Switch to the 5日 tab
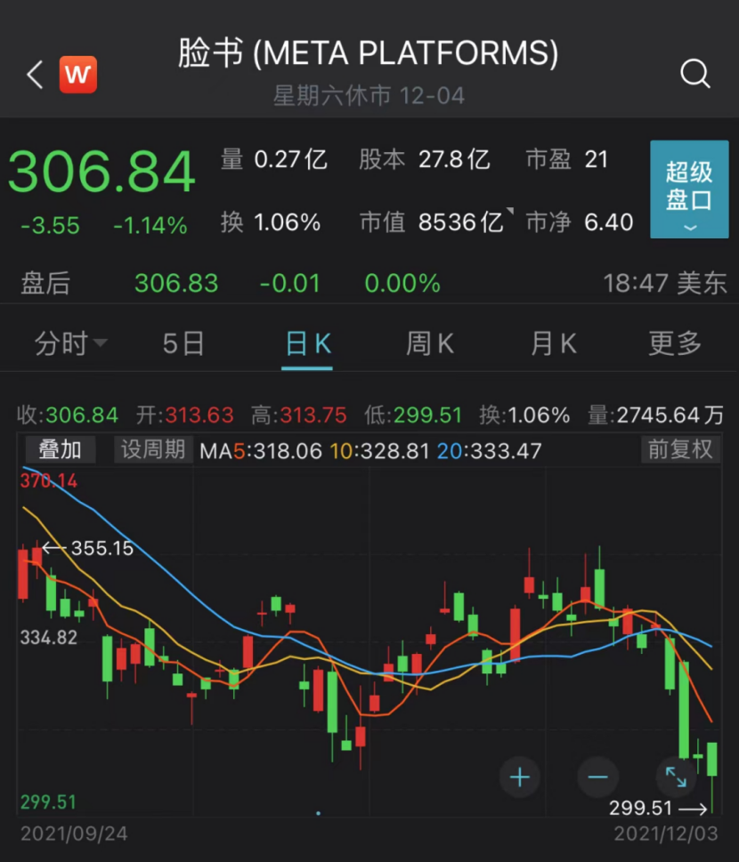 pos(183,343)
